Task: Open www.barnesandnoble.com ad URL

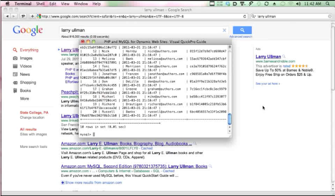Action: click(275, 61)
